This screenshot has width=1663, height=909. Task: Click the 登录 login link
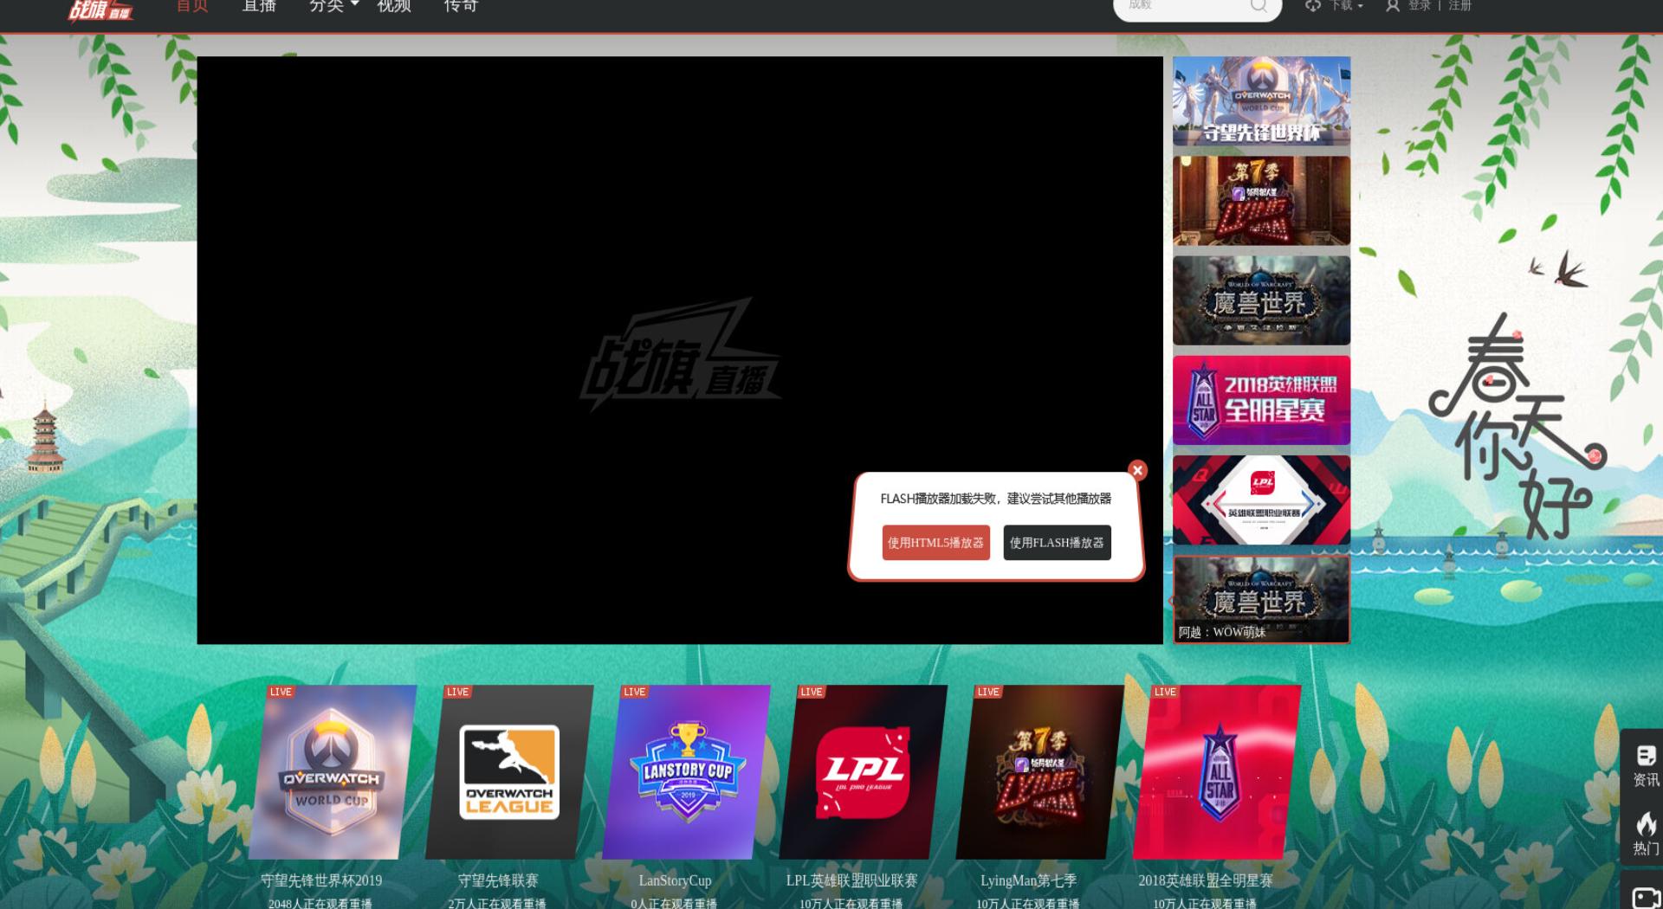(1419, 6)
